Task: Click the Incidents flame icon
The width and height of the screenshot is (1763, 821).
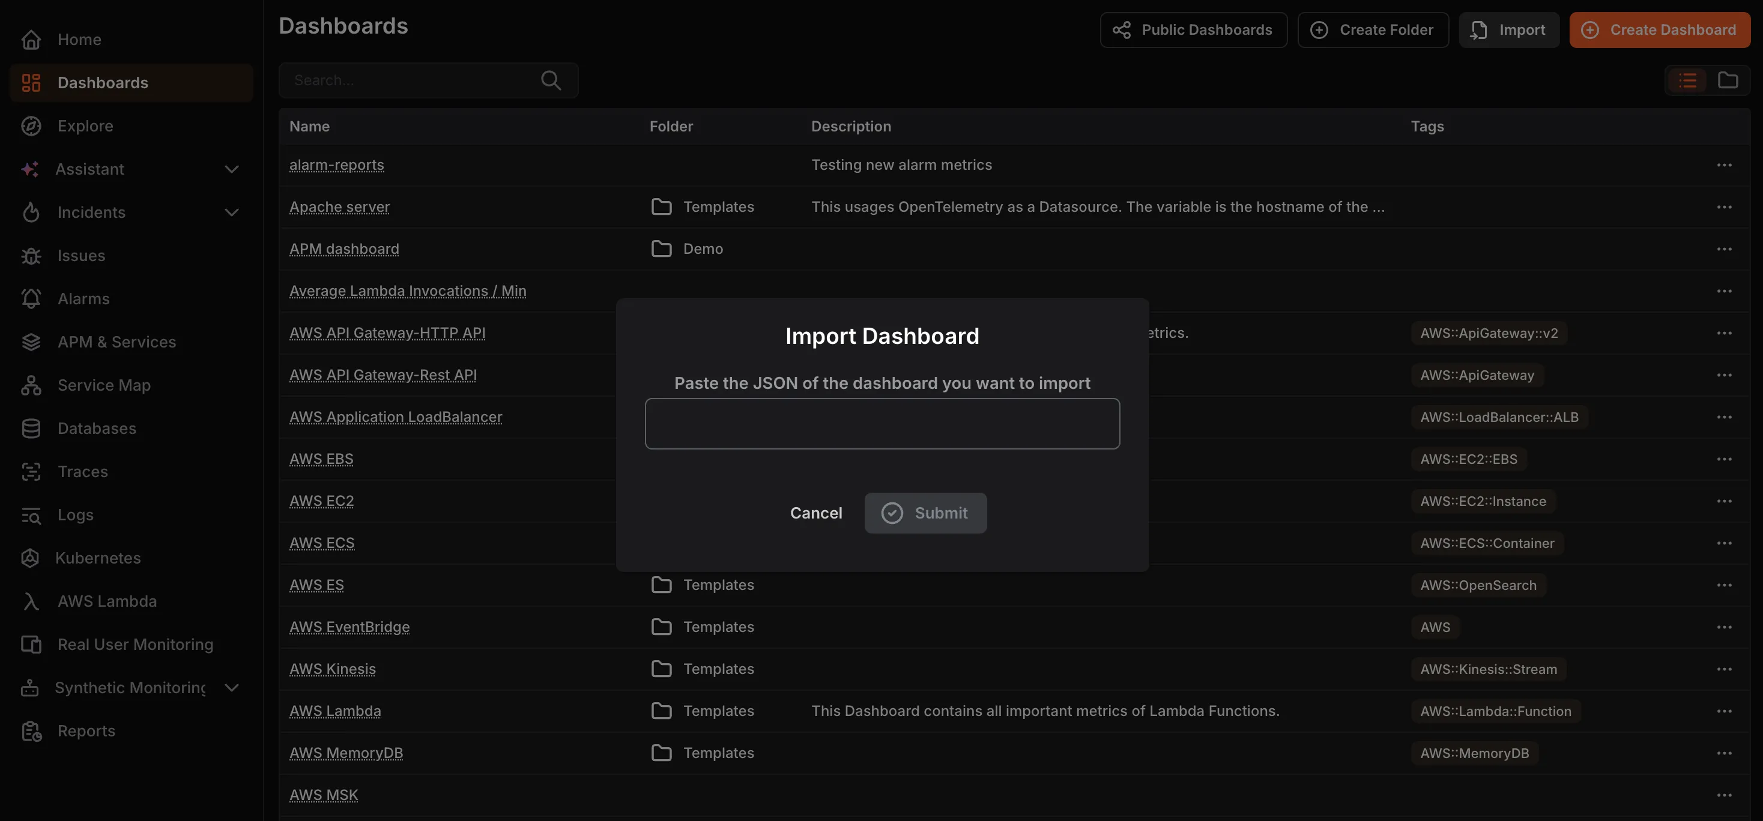Action: pyautogui.click(x=31, y=212)
